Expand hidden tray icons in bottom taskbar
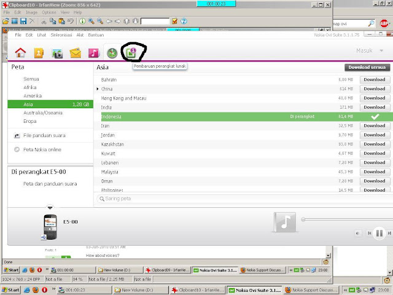 (345, 290)
